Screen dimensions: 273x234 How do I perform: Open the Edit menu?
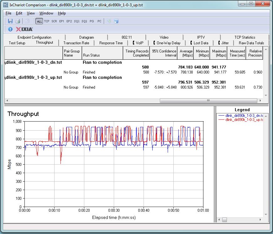[19, 13]
